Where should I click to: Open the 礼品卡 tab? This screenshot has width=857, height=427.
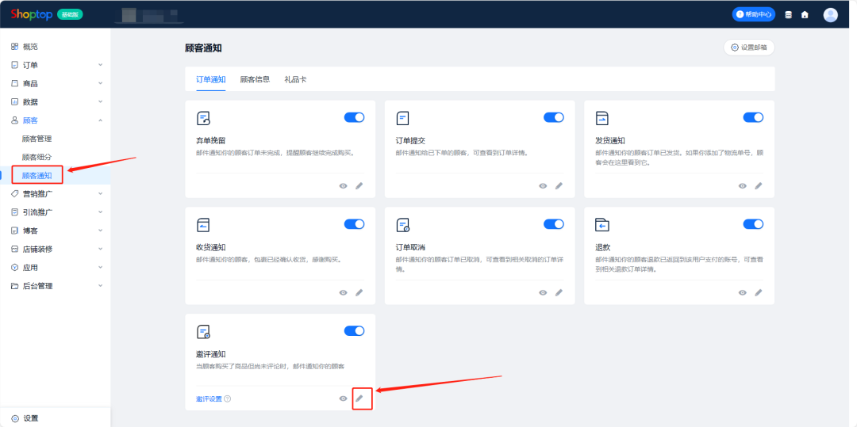(x=295, y=79)
